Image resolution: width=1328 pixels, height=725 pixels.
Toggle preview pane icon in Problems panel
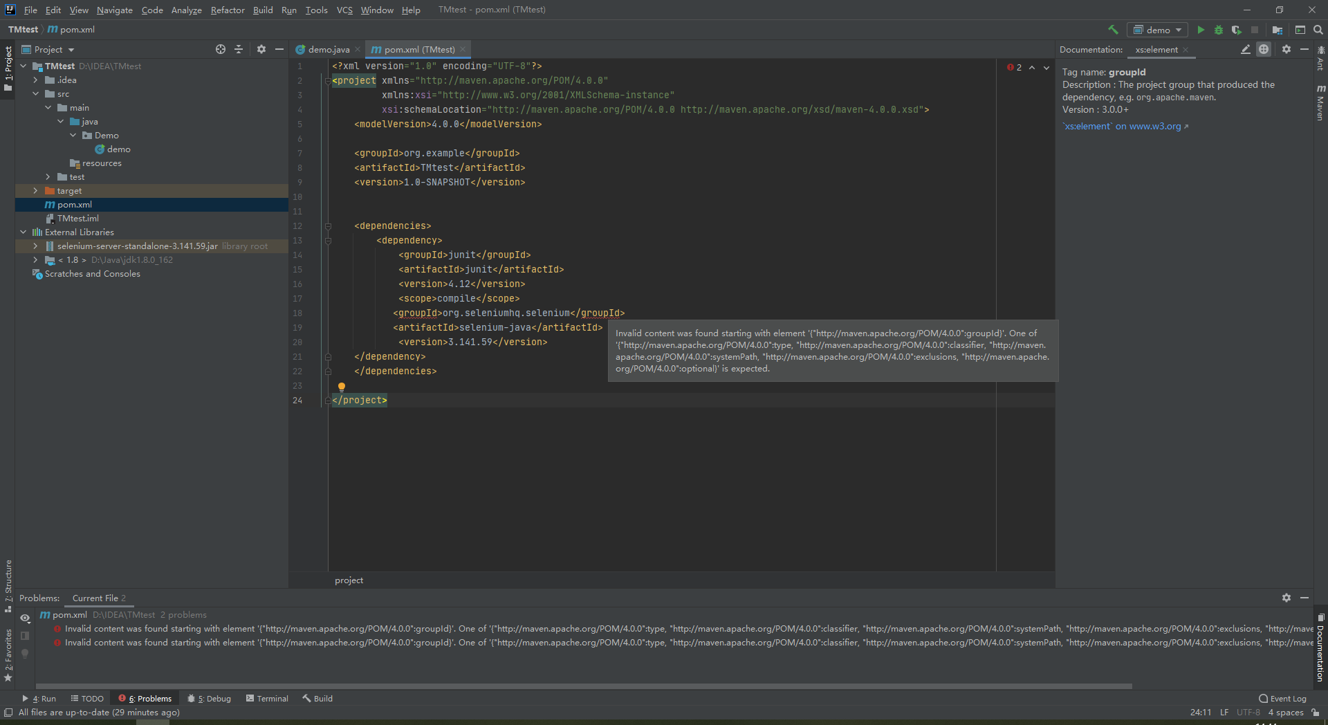point(25,636)
